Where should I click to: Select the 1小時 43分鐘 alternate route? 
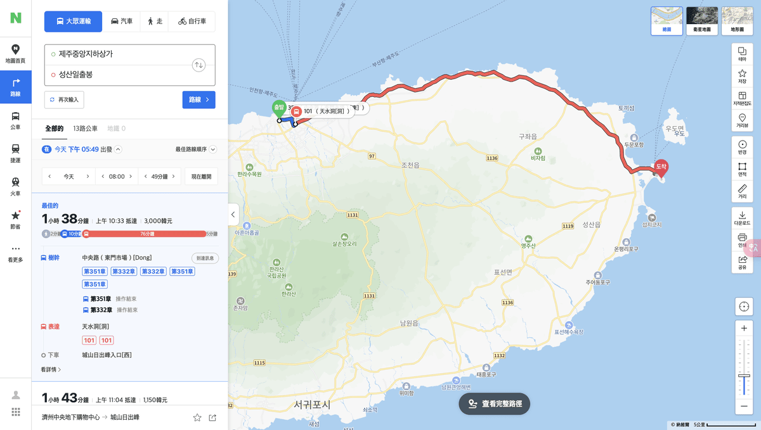coord(129,399)
